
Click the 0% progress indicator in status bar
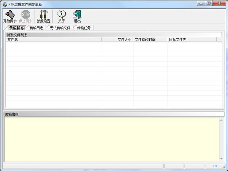(x=215, y=166)
